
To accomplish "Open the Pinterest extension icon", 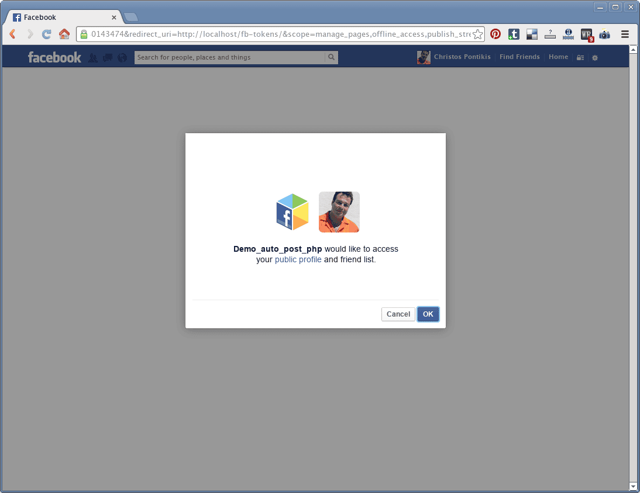I will pyautogui.click(x=496, y=34).
